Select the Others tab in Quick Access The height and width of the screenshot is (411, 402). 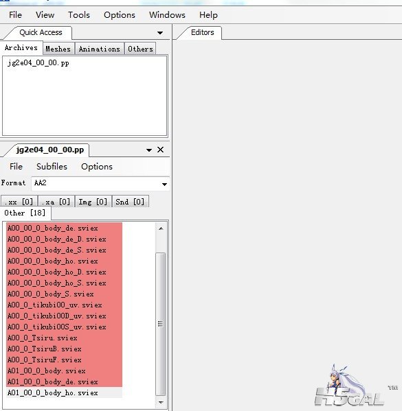(140, 49)
